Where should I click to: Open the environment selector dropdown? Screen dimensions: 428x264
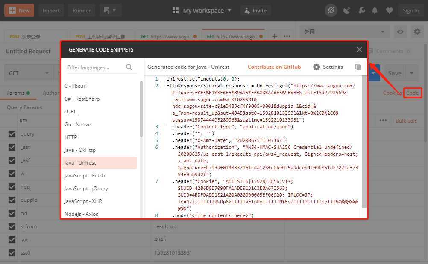(344, 32)
